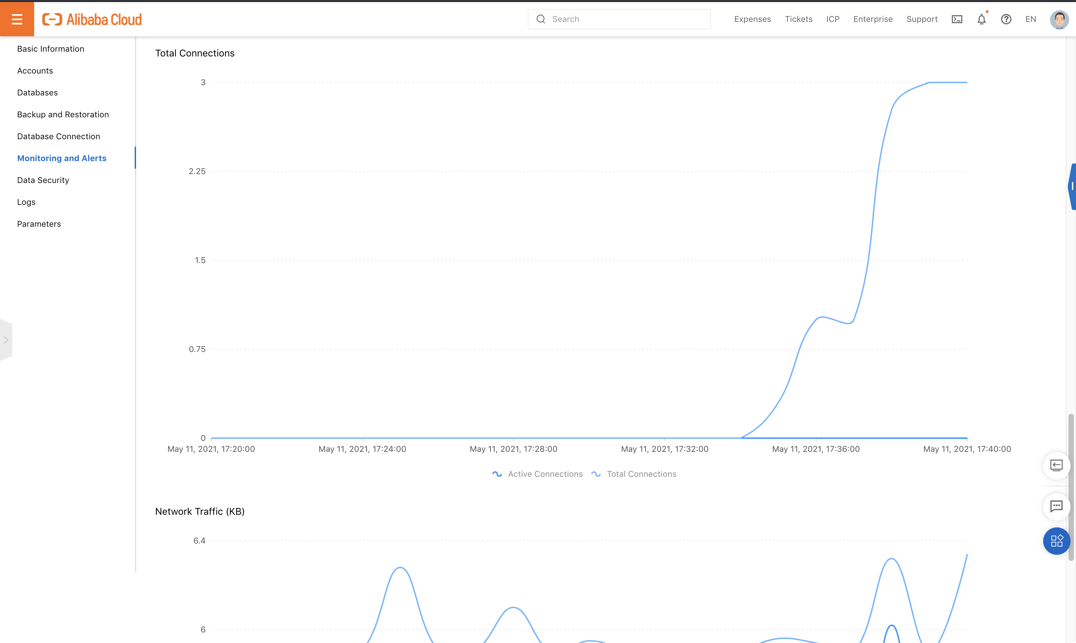Screen dimensions: 1076x643
Task: Open the Enterprise menu
Action: coord(873,19)
